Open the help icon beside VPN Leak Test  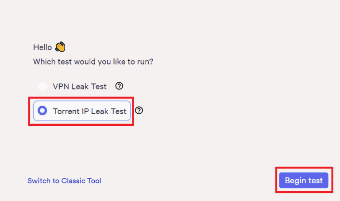119,86
